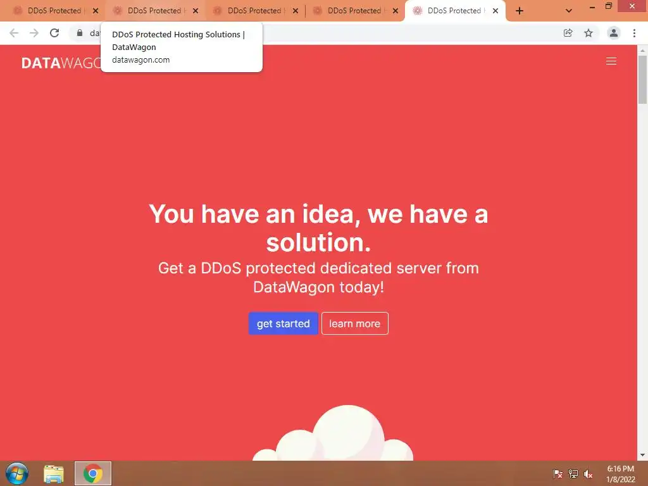Click the page scrollbar thumb
This screenshot has height=486, width=648.
tap(642, 79)
